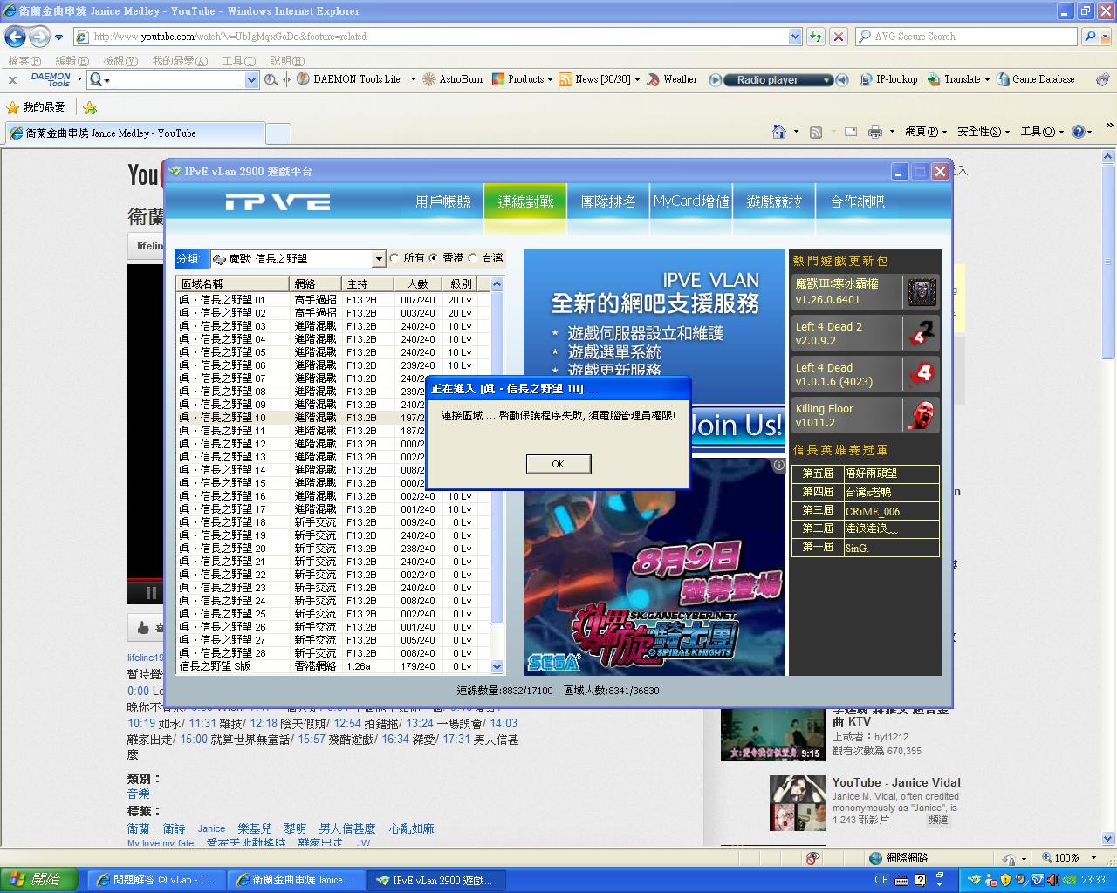Click the IE refresh page icon
This screenshot has width=1117, height=893.
tap(816, 37)
